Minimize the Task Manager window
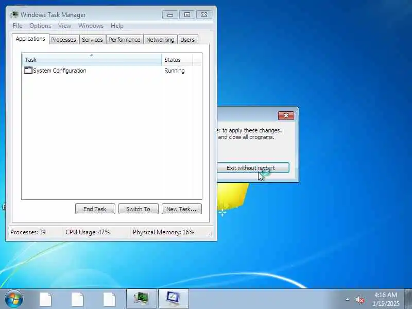This screenshot has height=309, width=412. tap(170, 15)
